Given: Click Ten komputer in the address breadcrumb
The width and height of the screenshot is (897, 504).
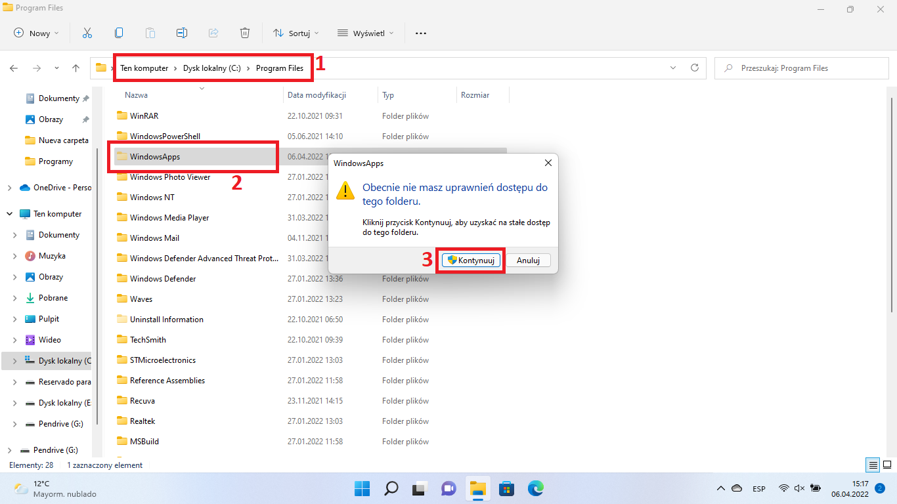Looking at the screenshot, I should click(x=144, y=68).
